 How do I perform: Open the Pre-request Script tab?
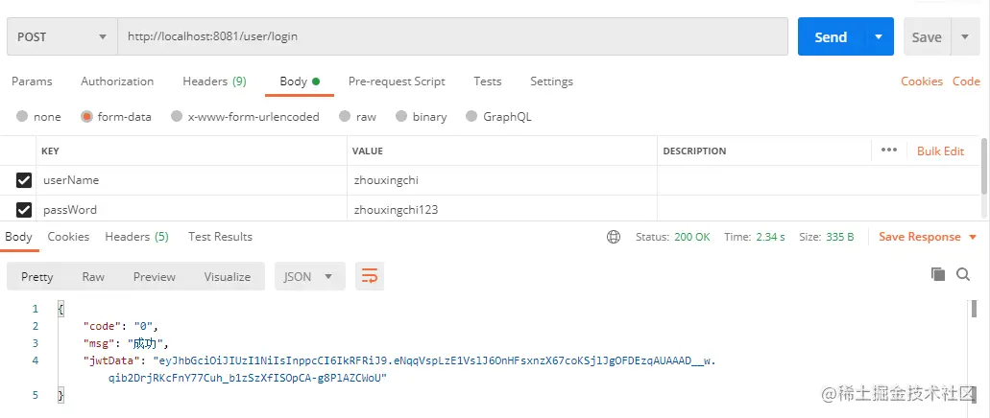pos(397,81)
